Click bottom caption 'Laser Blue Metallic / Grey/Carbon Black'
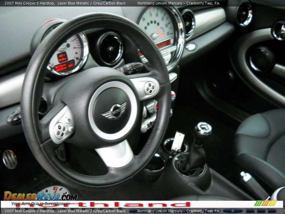The height and width of the screenshot is (214, 285). point(91,211)
